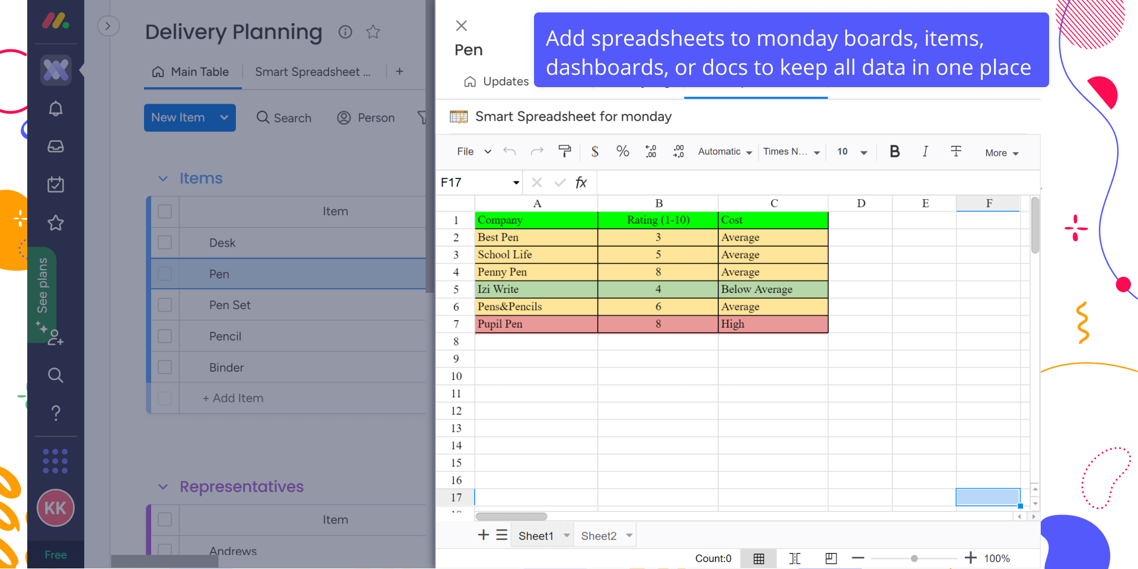Open the all sheets list icon
This screenshot has height=569, width=1138.
(502, 535)
